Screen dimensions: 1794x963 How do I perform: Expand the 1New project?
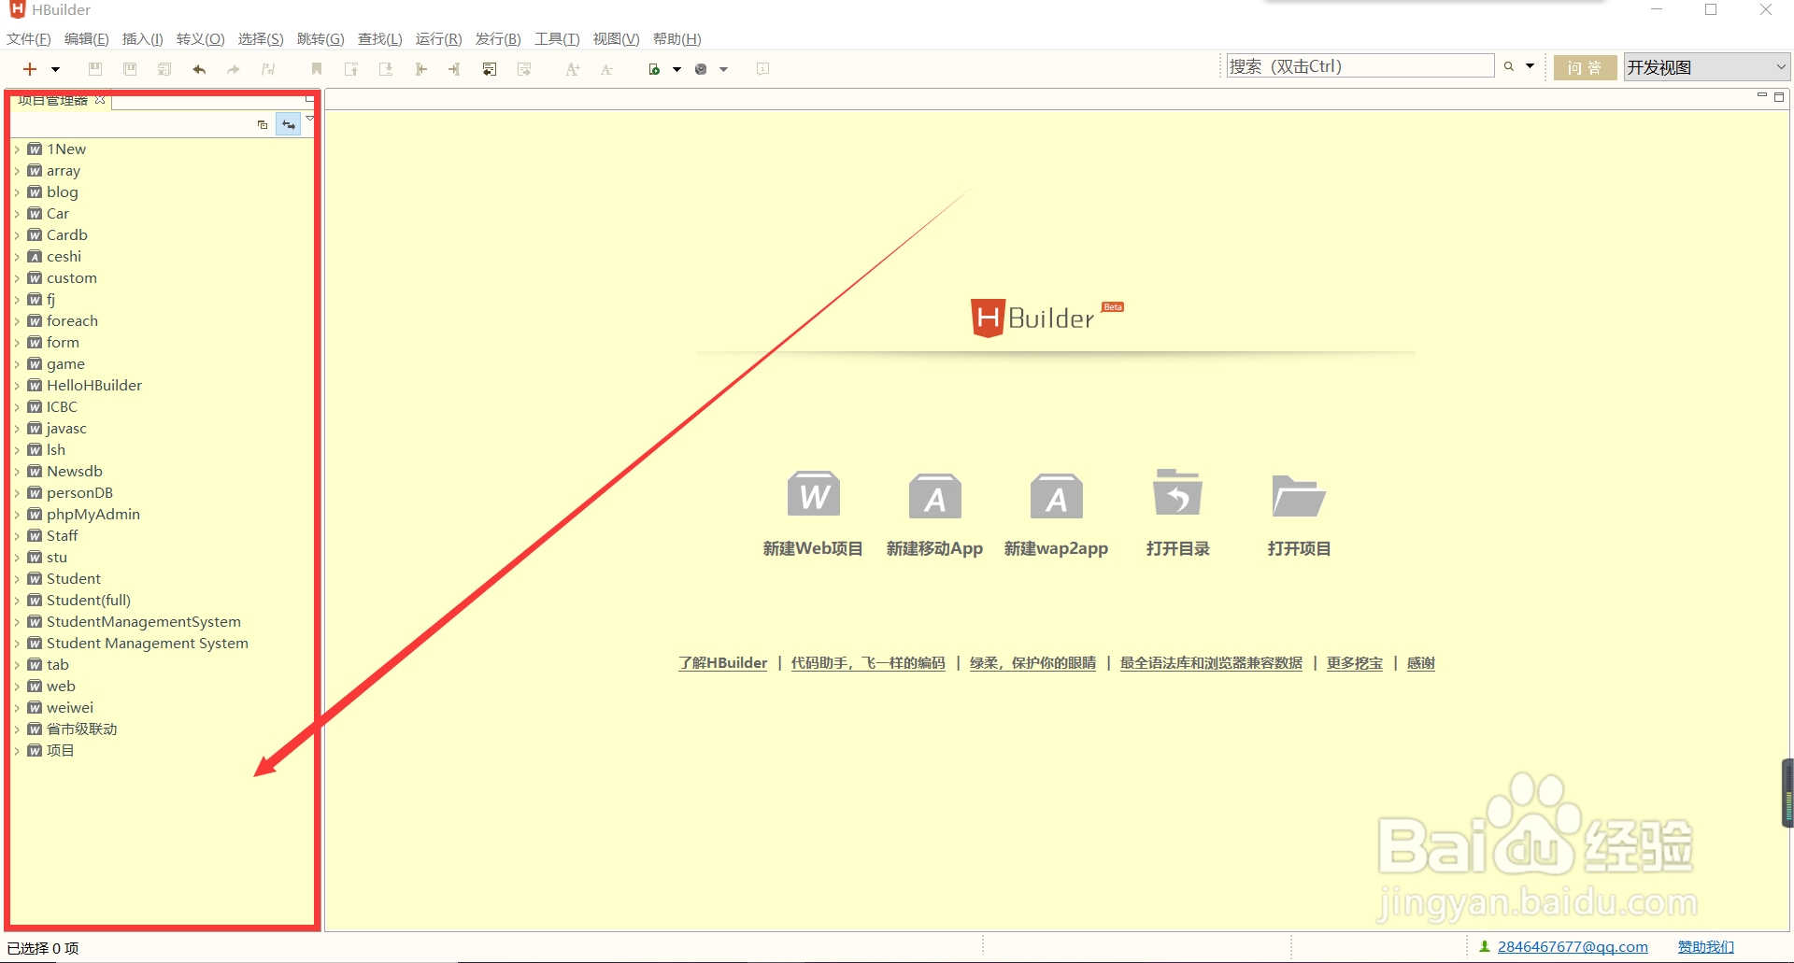17,149
